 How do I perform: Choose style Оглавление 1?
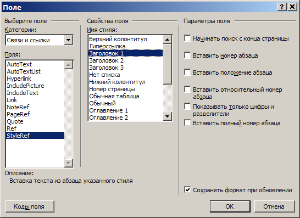point(126,110)
